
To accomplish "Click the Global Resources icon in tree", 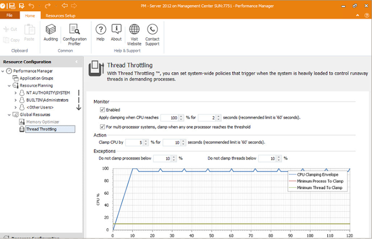I will coord(15,115).
